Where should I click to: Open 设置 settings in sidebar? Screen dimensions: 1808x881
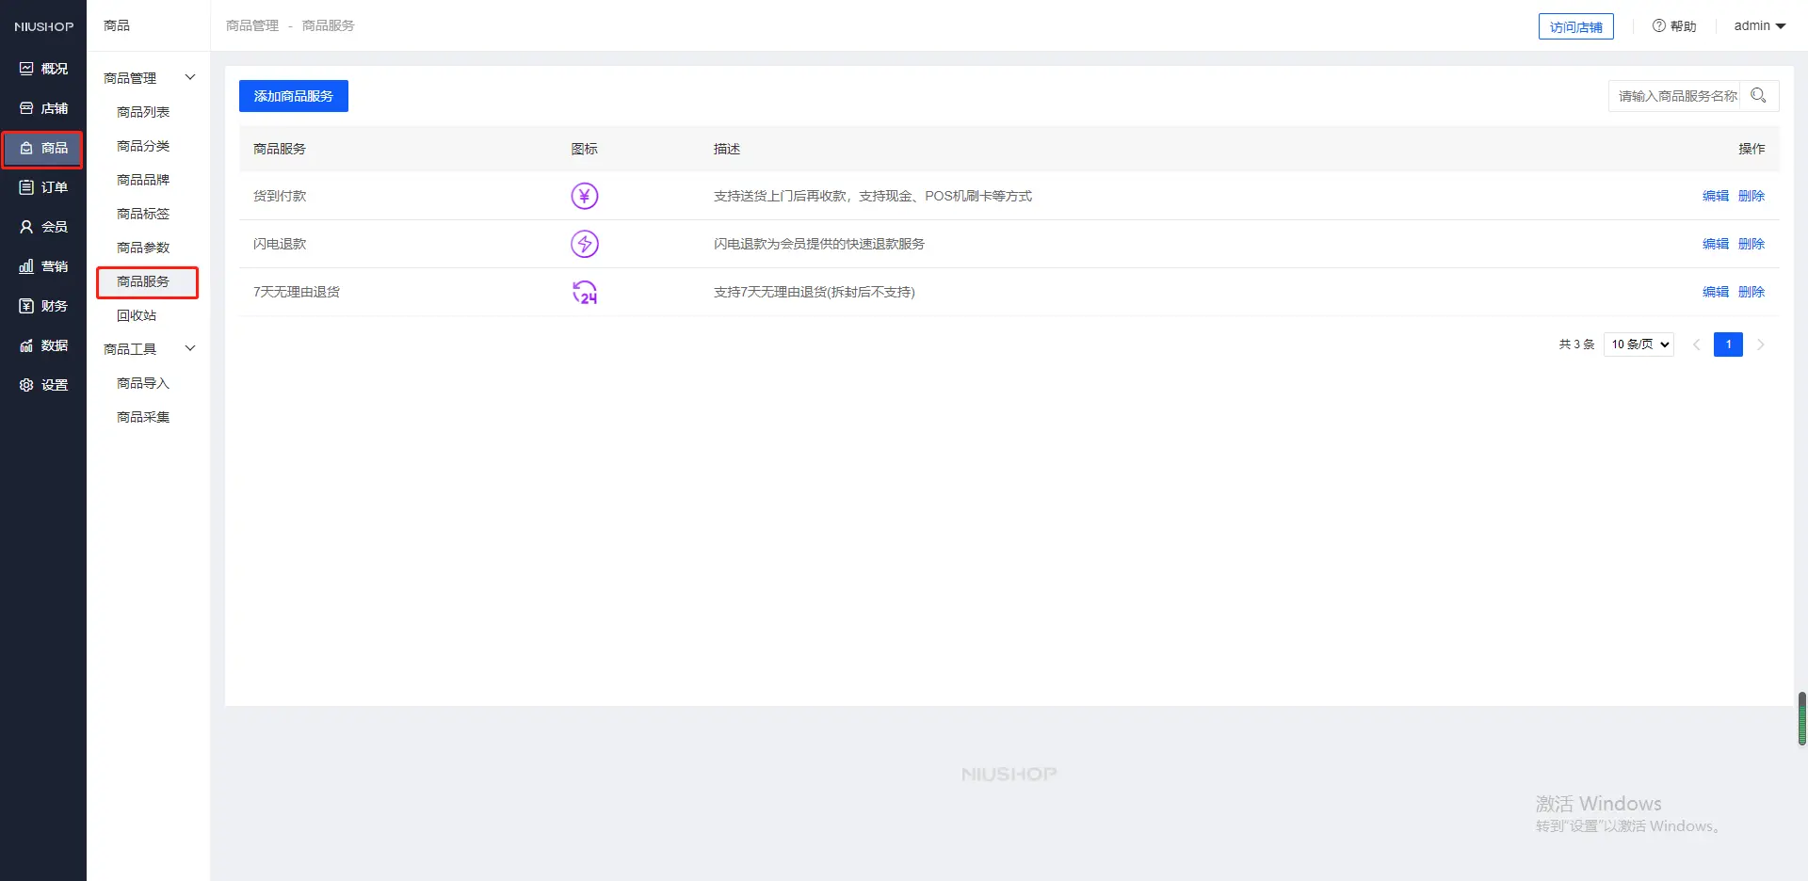coord(43,385)
